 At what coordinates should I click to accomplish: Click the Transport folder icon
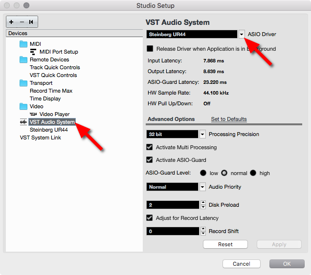point(23,83)
